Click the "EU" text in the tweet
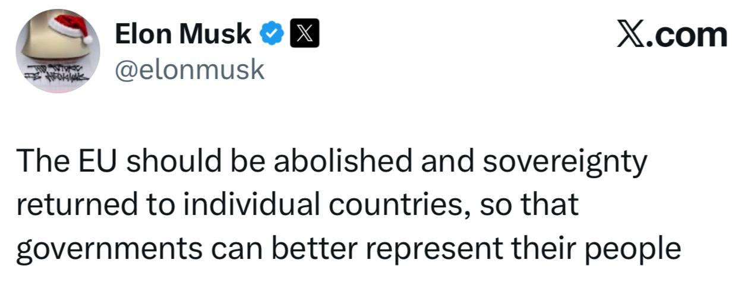Image resolution: width=751 pixels, height=282 pixels. click(x=97, y=162)
